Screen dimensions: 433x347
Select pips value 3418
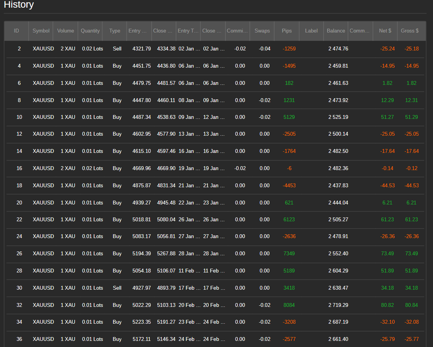point(289,288)
